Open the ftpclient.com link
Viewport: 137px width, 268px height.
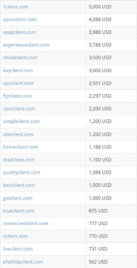pos(17,96)
